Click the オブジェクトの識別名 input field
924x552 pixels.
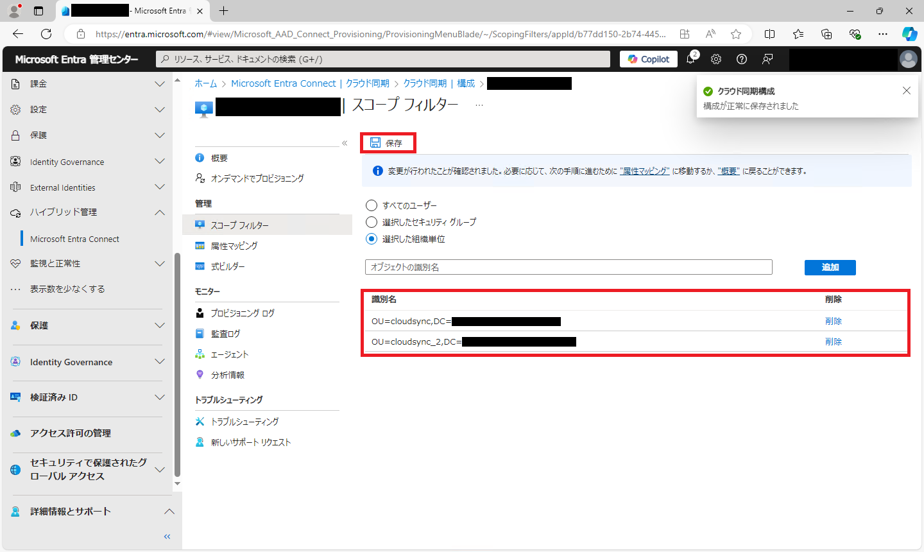click(569, 267)
